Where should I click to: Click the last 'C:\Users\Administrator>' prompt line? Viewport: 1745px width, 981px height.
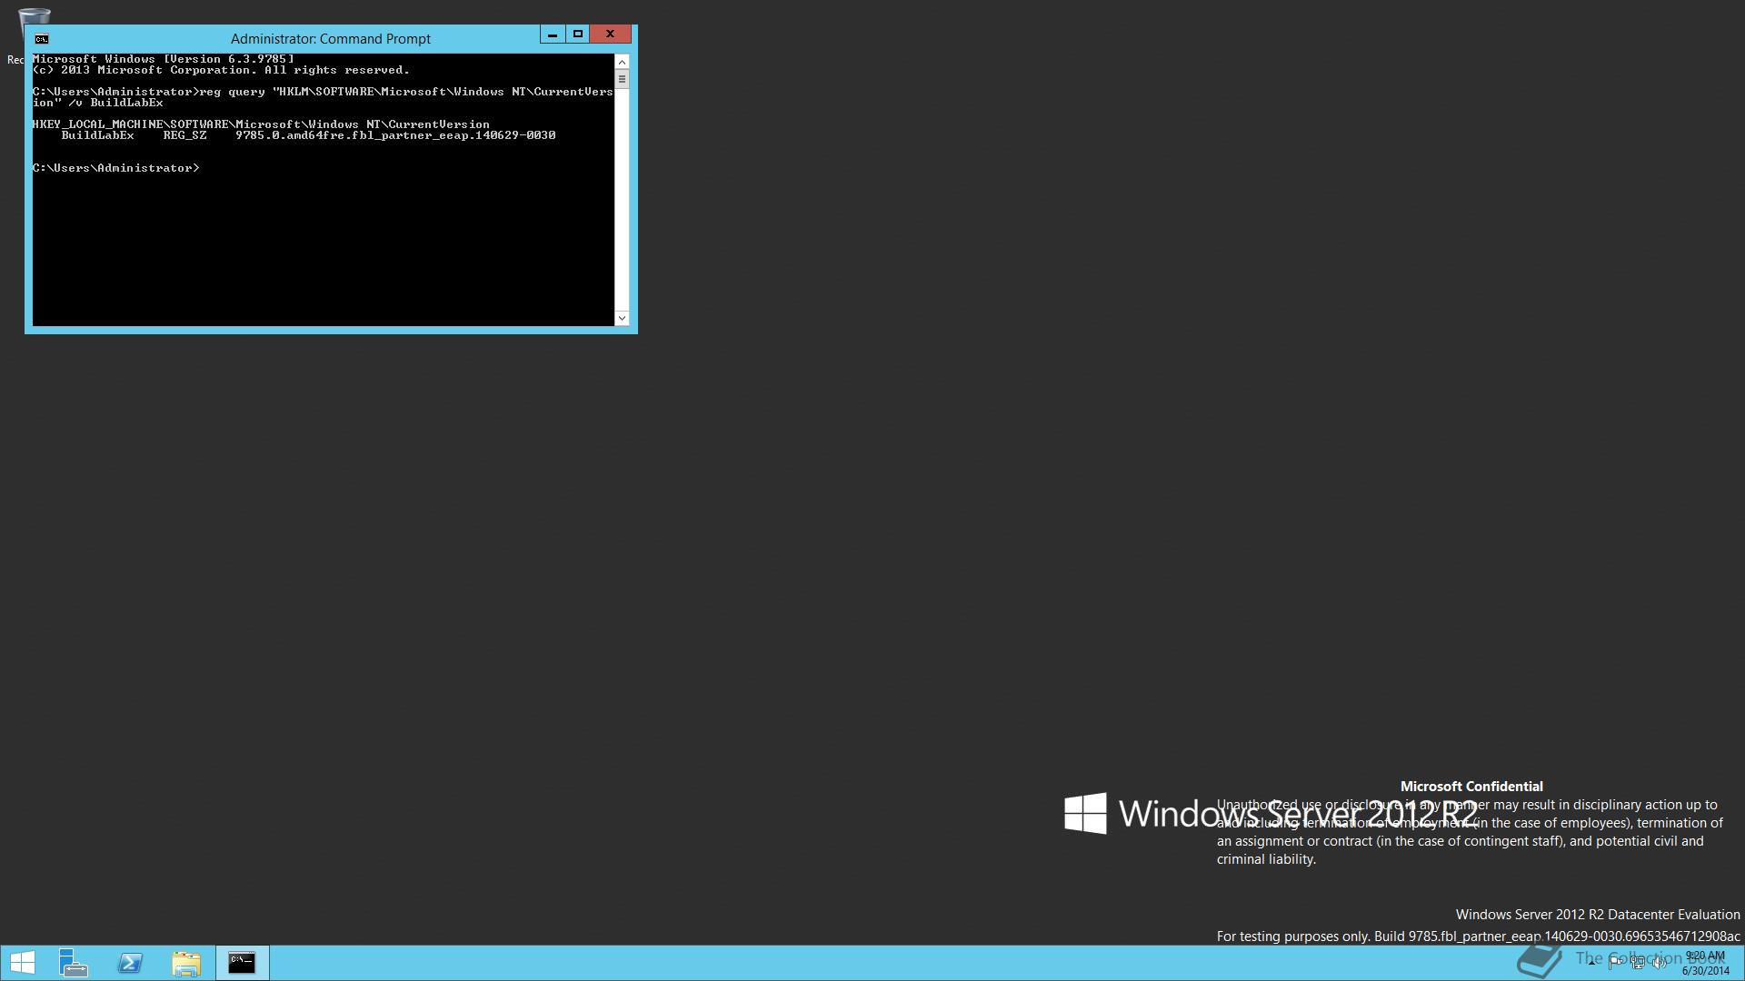coord(115,168)
